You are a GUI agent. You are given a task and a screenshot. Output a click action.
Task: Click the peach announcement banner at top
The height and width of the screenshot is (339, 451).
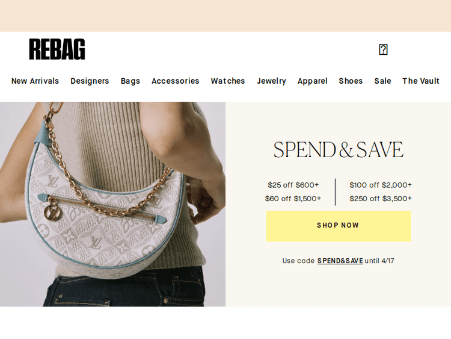[226, 16]
